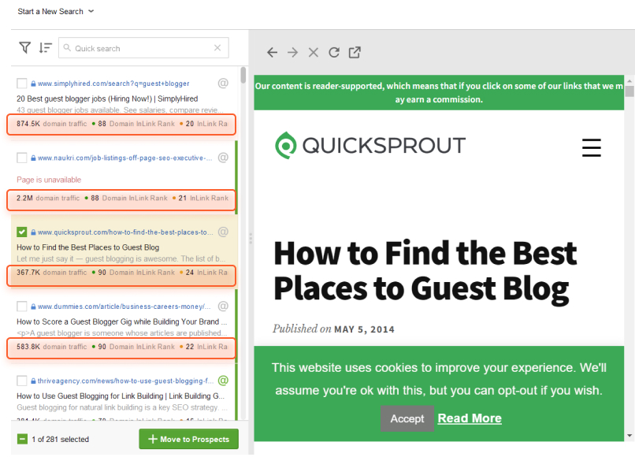635x457 pixels.
Task: Click 'Page is unavailable' message
Action: pos(49,180)
